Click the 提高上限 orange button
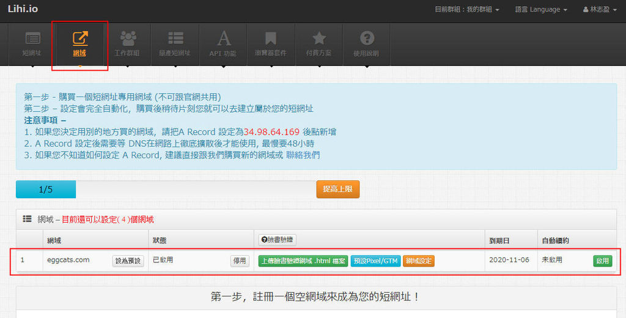 point(337,189)
